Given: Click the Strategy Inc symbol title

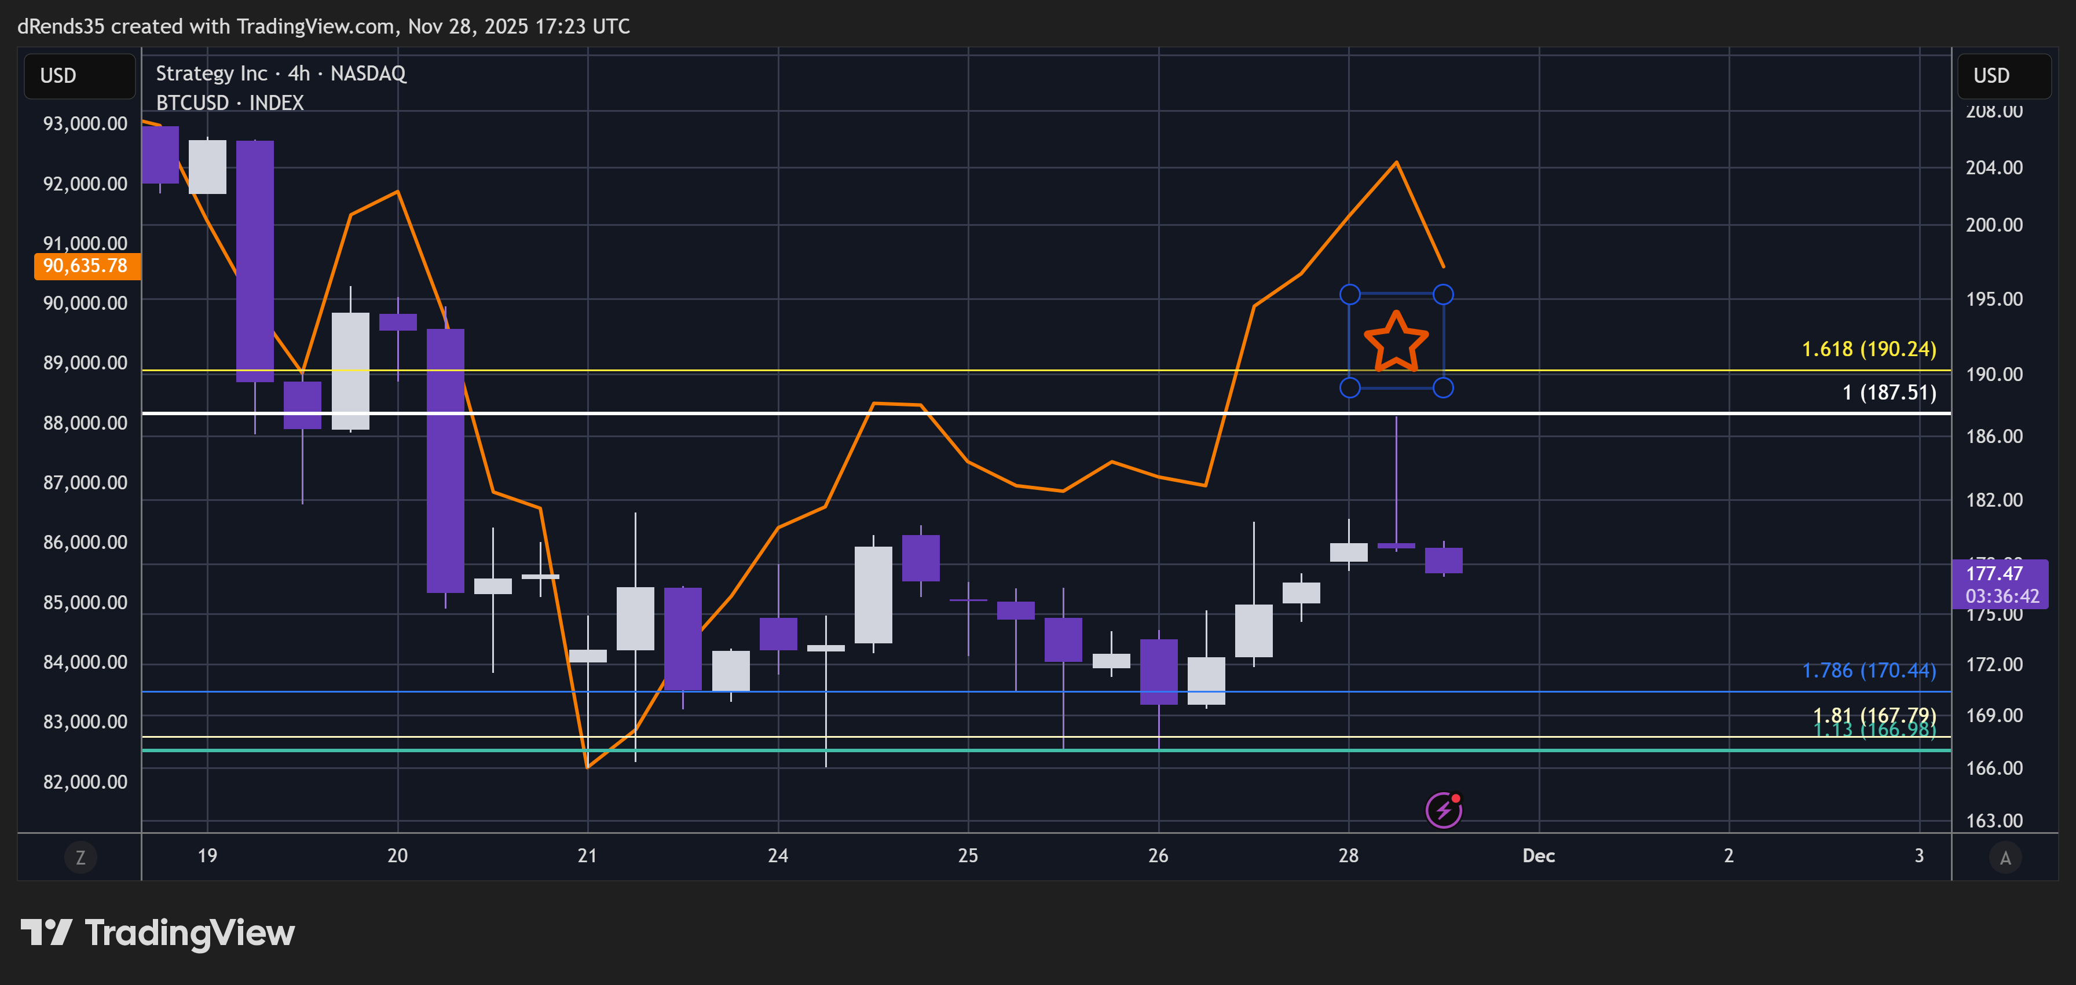Looking at the screenshot, I should click(280, 74).
